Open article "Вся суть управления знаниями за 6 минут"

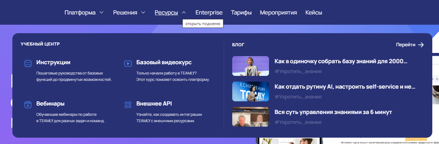click(333, 112)
